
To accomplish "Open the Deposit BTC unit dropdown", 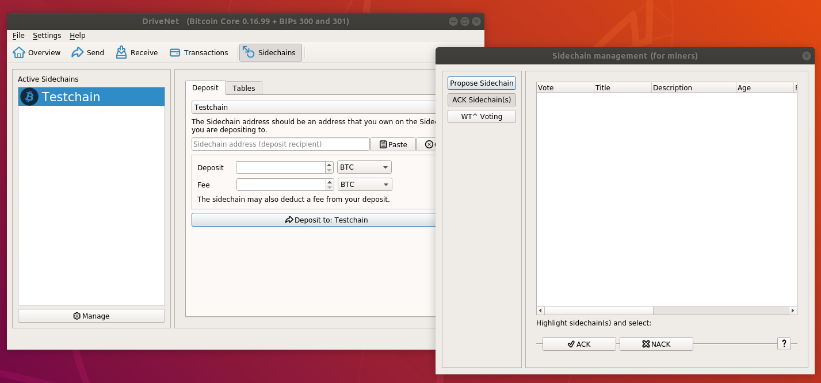I will coord(364,167).
